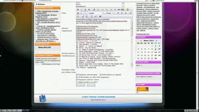This screenshot has height=112, width=199.
Task: Open the red text color picker
Action: point(78,13)
